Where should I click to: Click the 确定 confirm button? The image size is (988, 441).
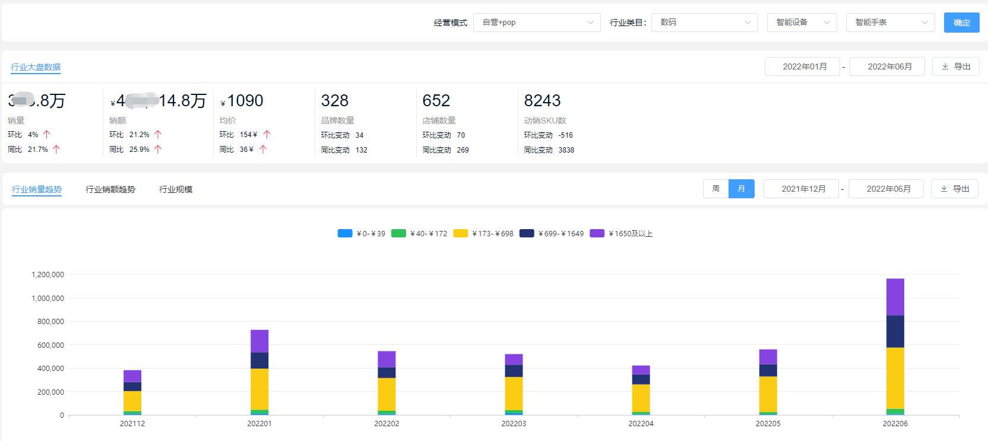(962, 23)
